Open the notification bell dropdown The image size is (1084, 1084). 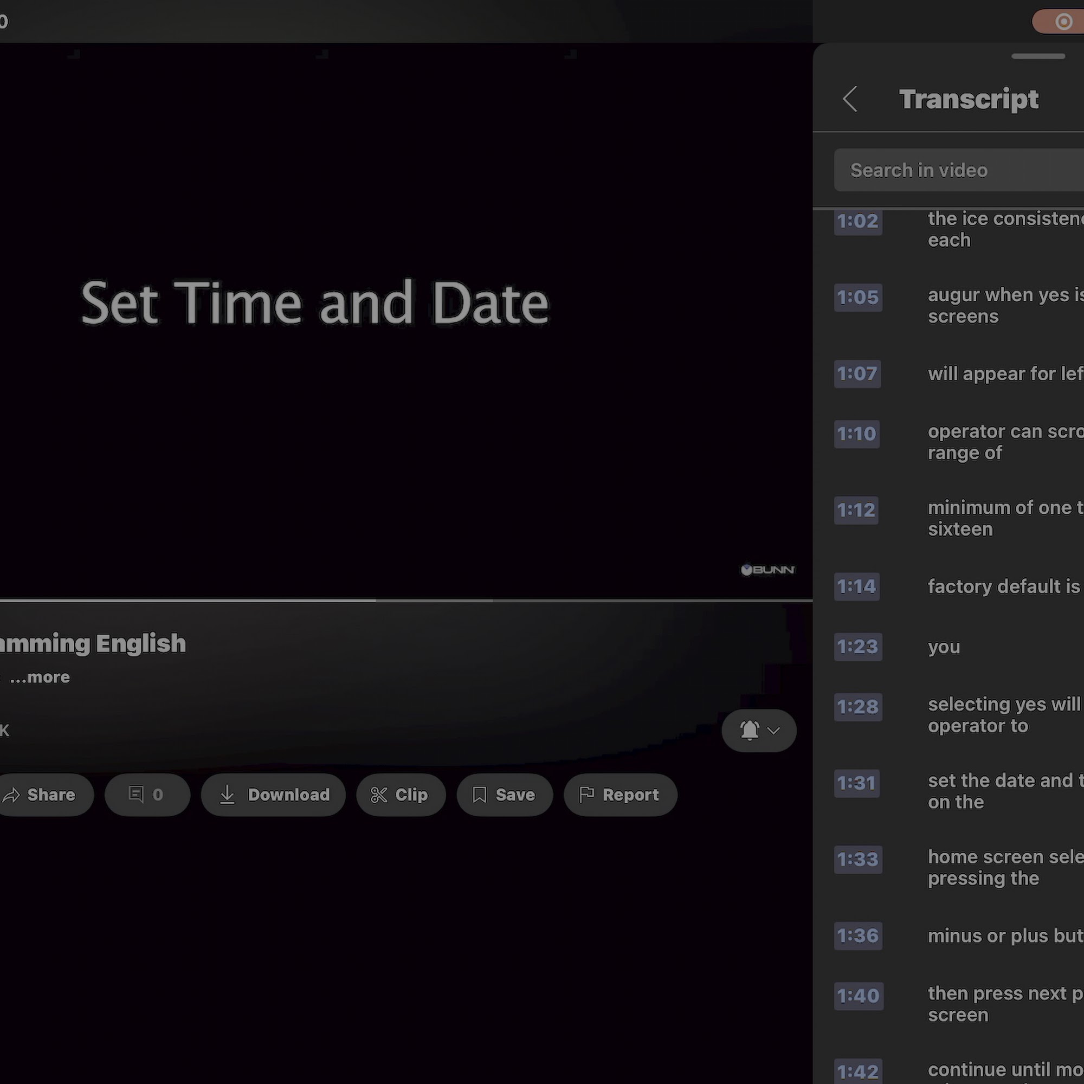coord(759,731)
